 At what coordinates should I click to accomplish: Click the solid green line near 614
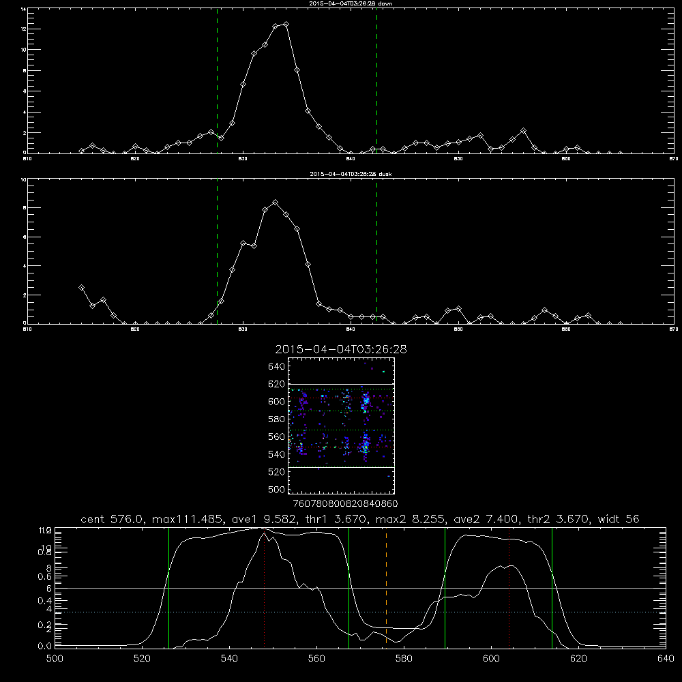[552, 588]
